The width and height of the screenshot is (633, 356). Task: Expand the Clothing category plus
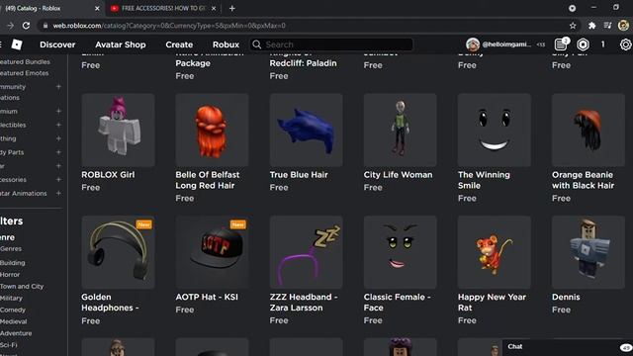coord(58,138)
